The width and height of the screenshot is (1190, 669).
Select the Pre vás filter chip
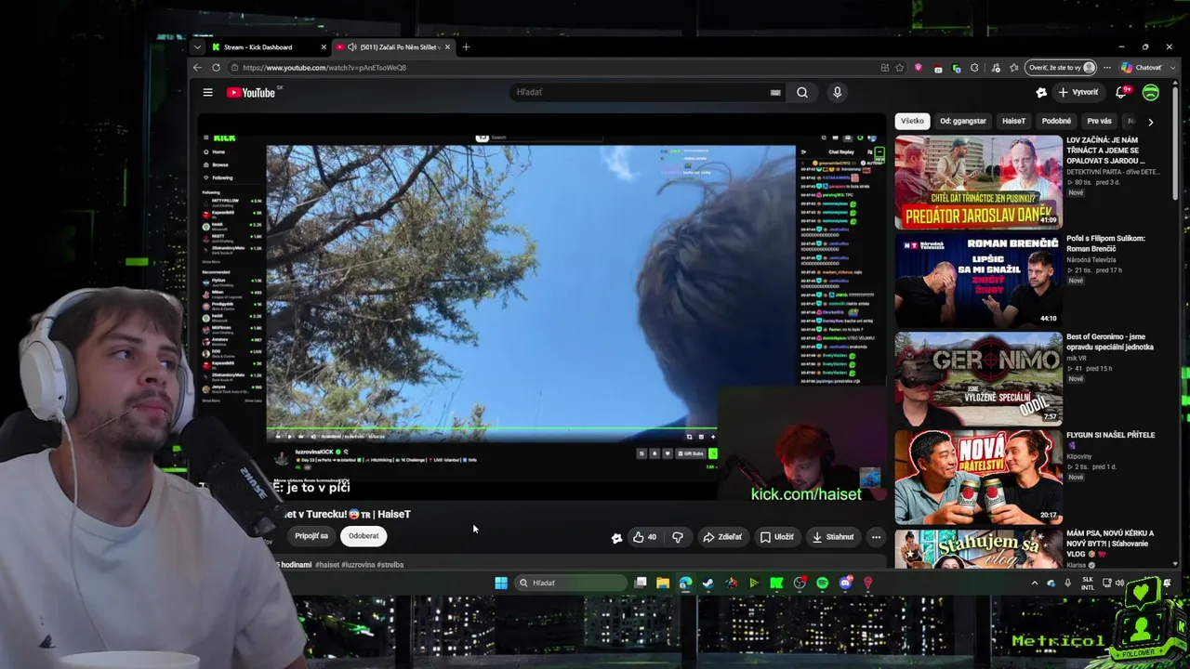(x=1099, y=121)
